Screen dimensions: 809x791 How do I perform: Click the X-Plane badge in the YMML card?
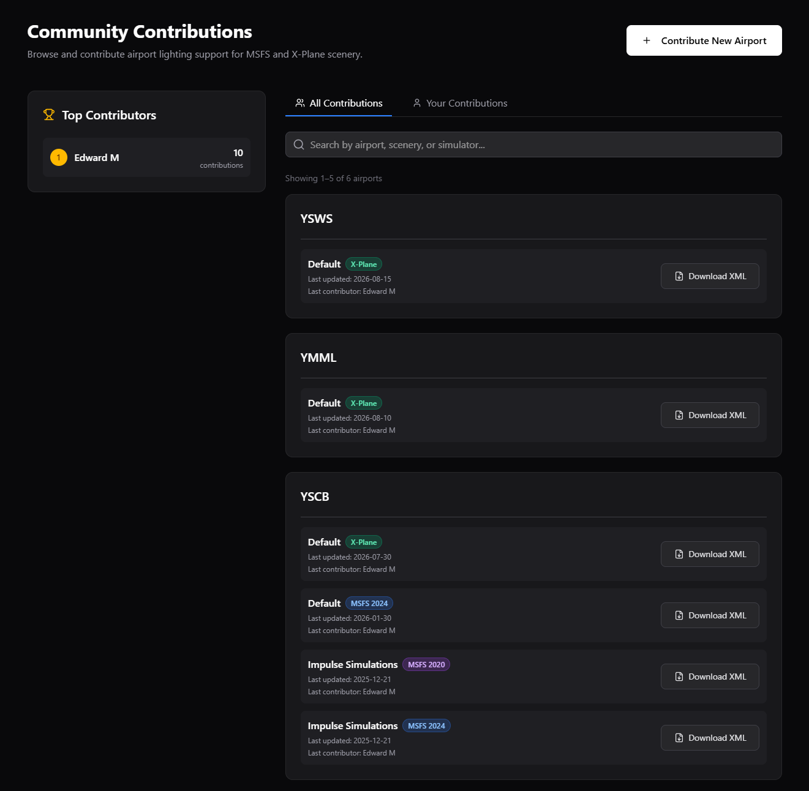364,403
